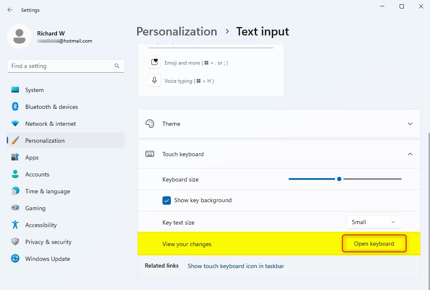The width and height of the screenshot is (430, 290).
Task: Select the Windows Update icon
Action: click(x=15, y=259)
